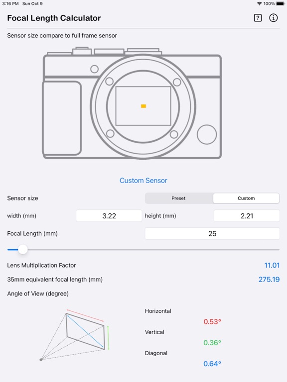Open the help question mark icon
Viewport: 287px width, 382px height.
[x=258, y=18]
